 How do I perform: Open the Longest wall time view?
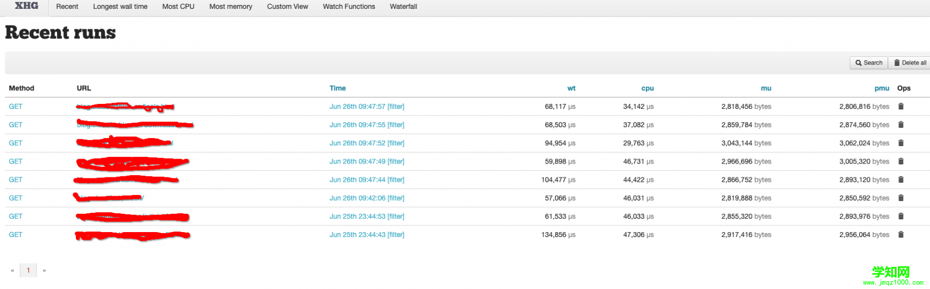point(120,7)
